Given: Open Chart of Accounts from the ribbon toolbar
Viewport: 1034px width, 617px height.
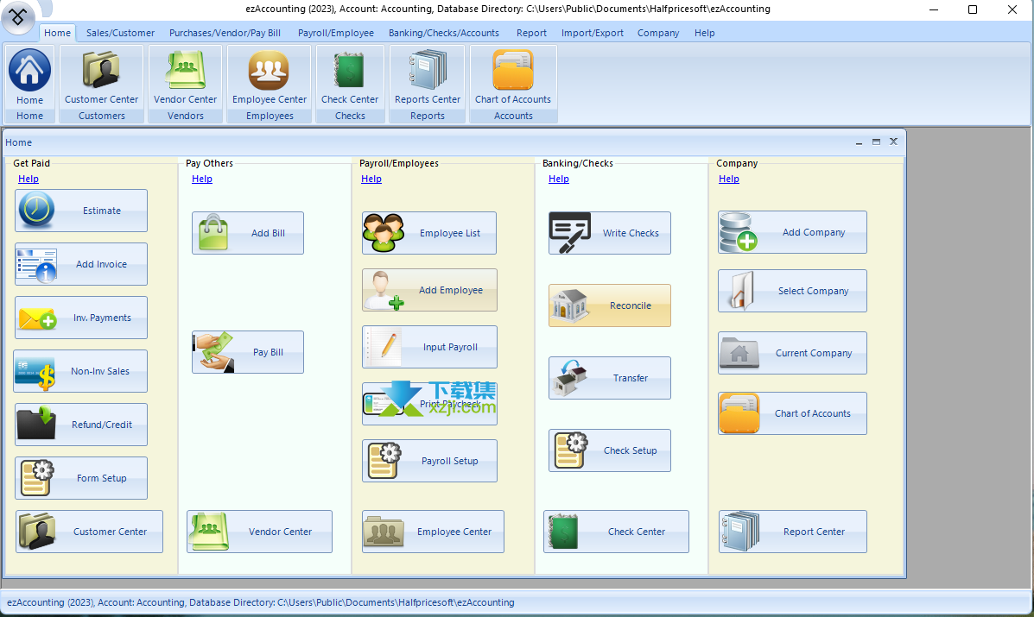Looking at the screenshot, I should tap(513, 77).
